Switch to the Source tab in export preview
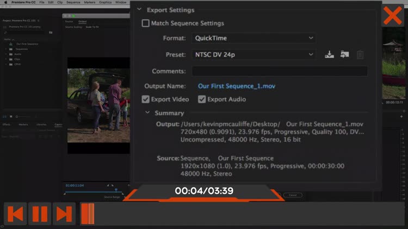The height and width of the screenshot is (229, 408). (x=69, y=22)
